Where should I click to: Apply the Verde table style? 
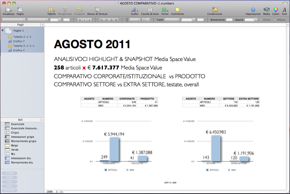coord(14,150)
